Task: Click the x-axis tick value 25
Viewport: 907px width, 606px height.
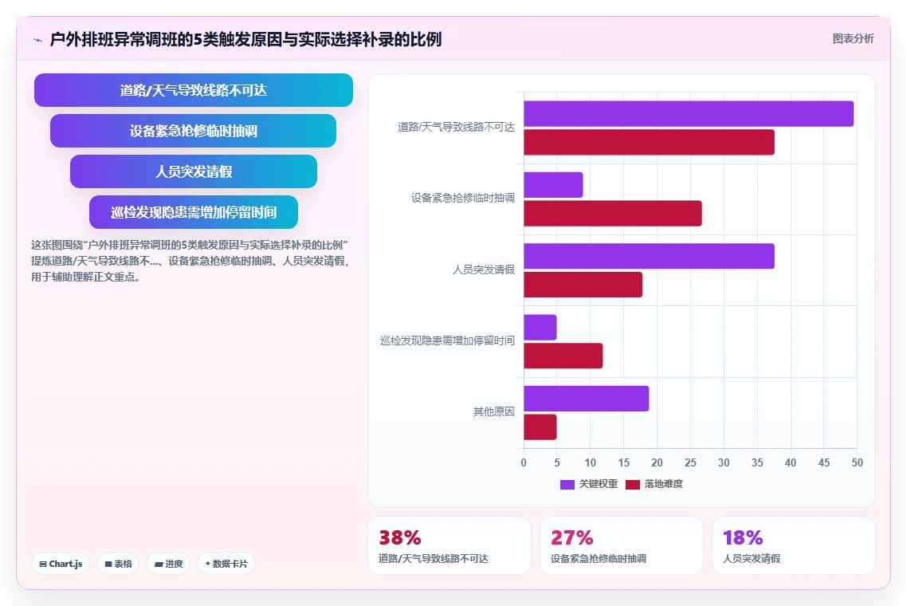Action: [690, 462]
